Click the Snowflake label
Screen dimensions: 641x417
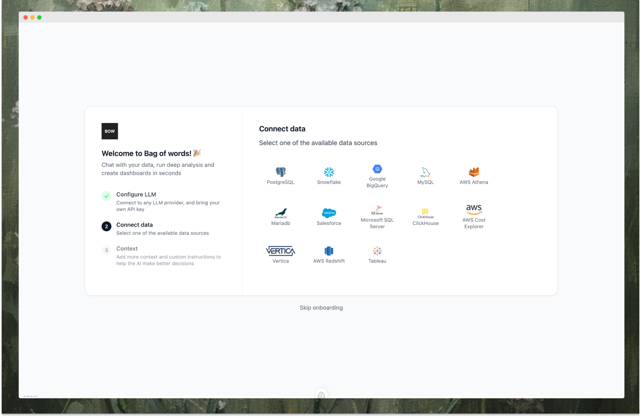329,182
